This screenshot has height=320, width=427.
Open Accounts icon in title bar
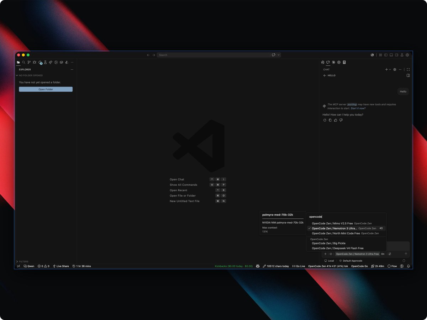[x=402, y=55]
